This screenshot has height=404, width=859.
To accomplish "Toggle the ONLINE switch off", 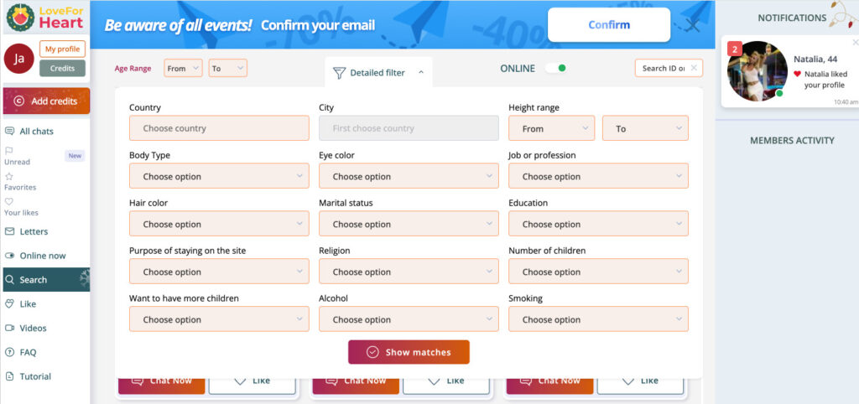I will 555,69.
